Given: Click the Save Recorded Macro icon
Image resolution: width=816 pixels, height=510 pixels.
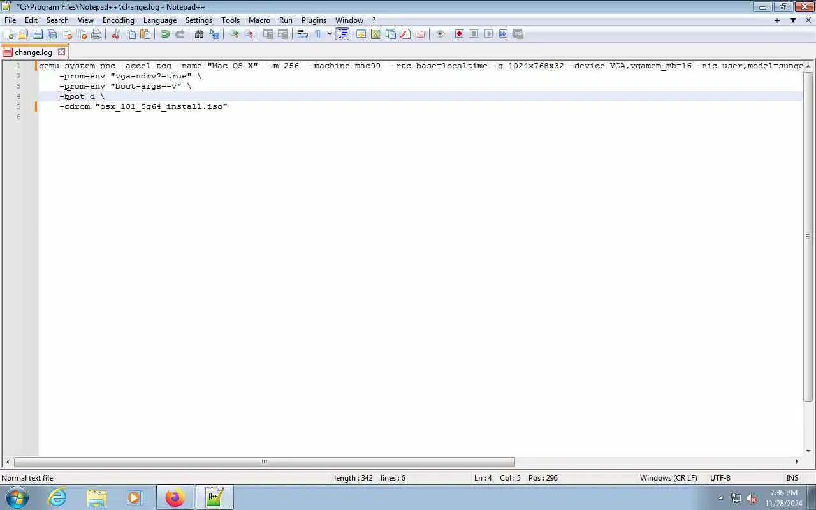Looking at the screenshot, I should [x=518, y=34].
